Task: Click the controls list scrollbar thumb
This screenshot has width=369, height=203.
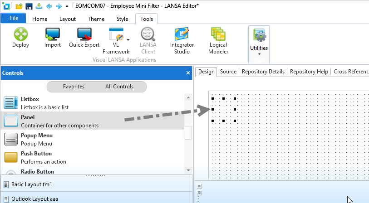Action: [188, 133]
